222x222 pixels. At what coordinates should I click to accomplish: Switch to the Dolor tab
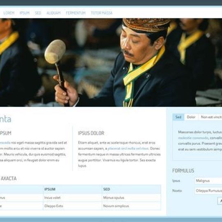191,117
